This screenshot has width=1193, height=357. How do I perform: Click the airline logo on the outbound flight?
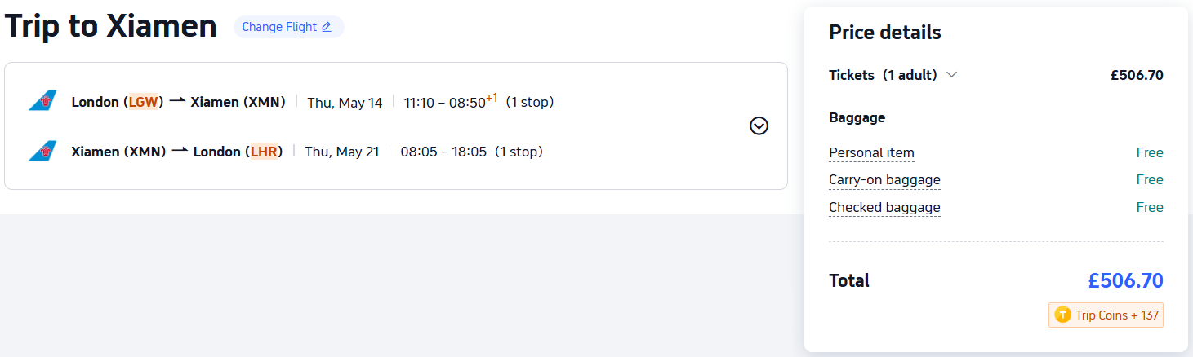[42, 101]
